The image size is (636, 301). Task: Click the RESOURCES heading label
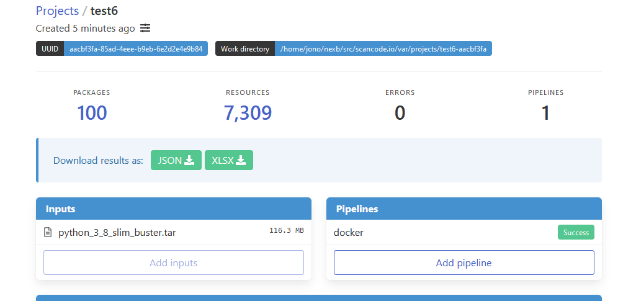point(248,92)
